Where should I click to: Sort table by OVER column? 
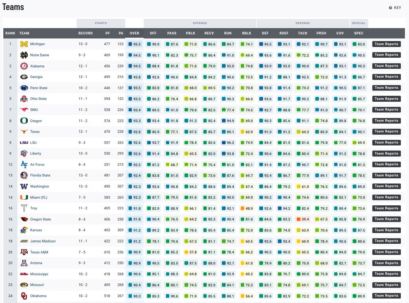coord(134,33)
